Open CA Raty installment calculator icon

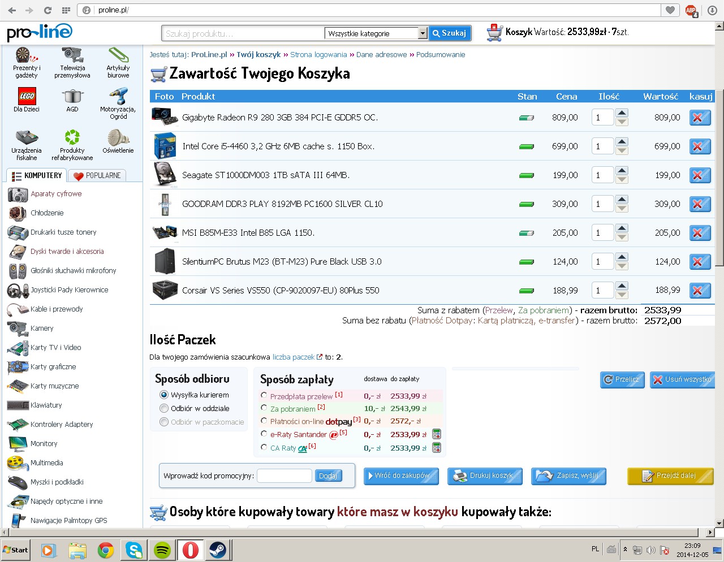click(x=436, y=448)
